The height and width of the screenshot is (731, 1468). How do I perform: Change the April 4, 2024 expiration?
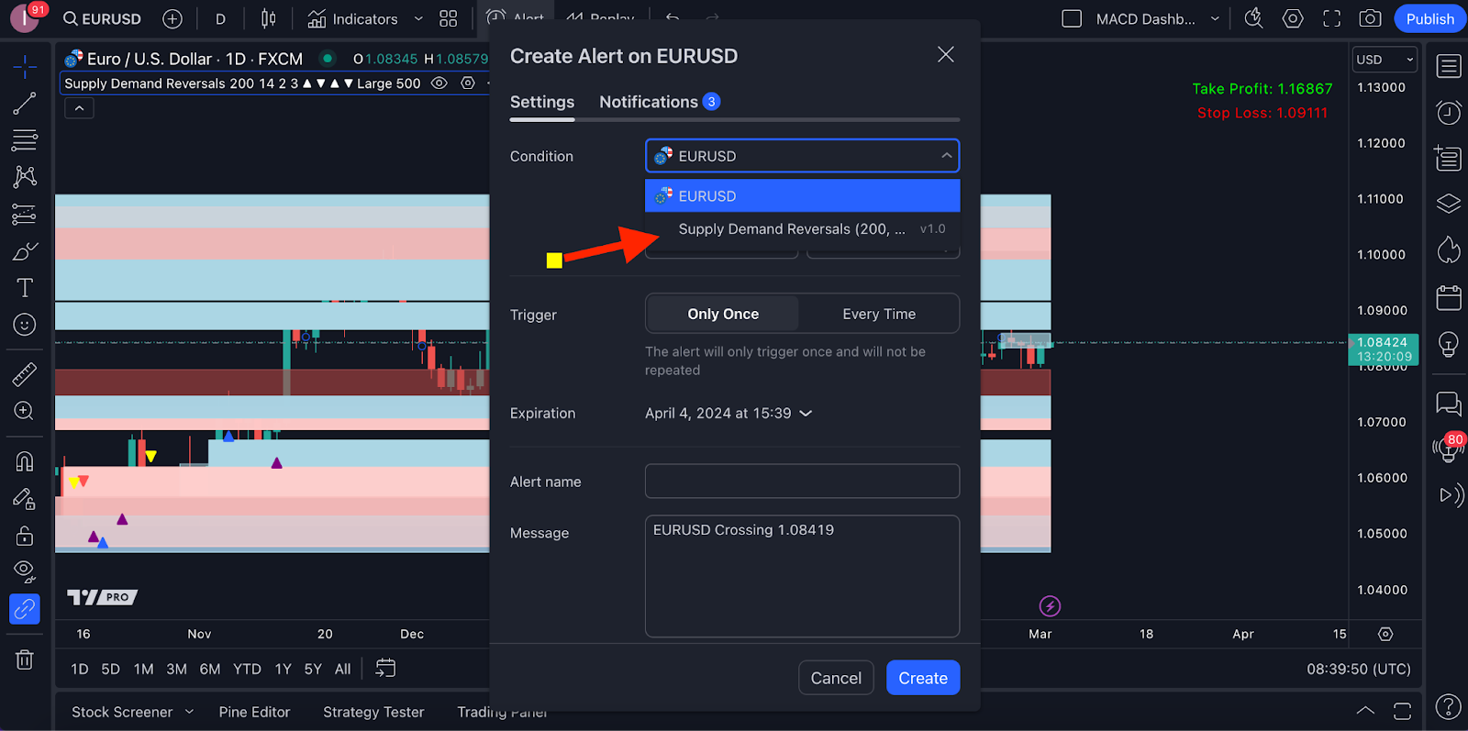728,413
